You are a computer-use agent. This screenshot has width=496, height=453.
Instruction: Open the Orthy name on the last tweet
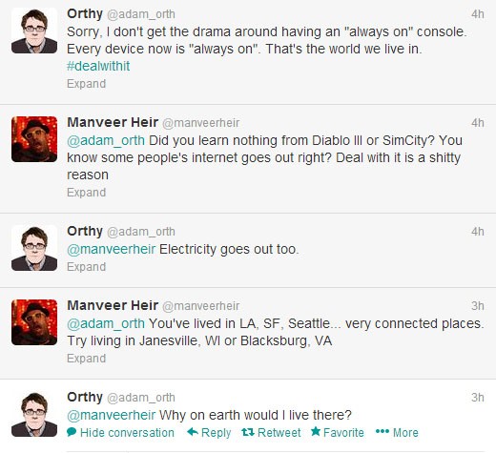tap(85, 397)
